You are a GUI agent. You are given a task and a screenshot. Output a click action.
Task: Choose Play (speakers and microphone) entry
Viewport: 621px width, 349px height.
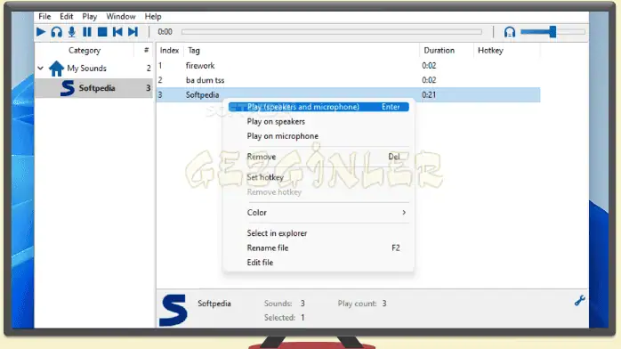pyautogui.click(x=319, y=107)
